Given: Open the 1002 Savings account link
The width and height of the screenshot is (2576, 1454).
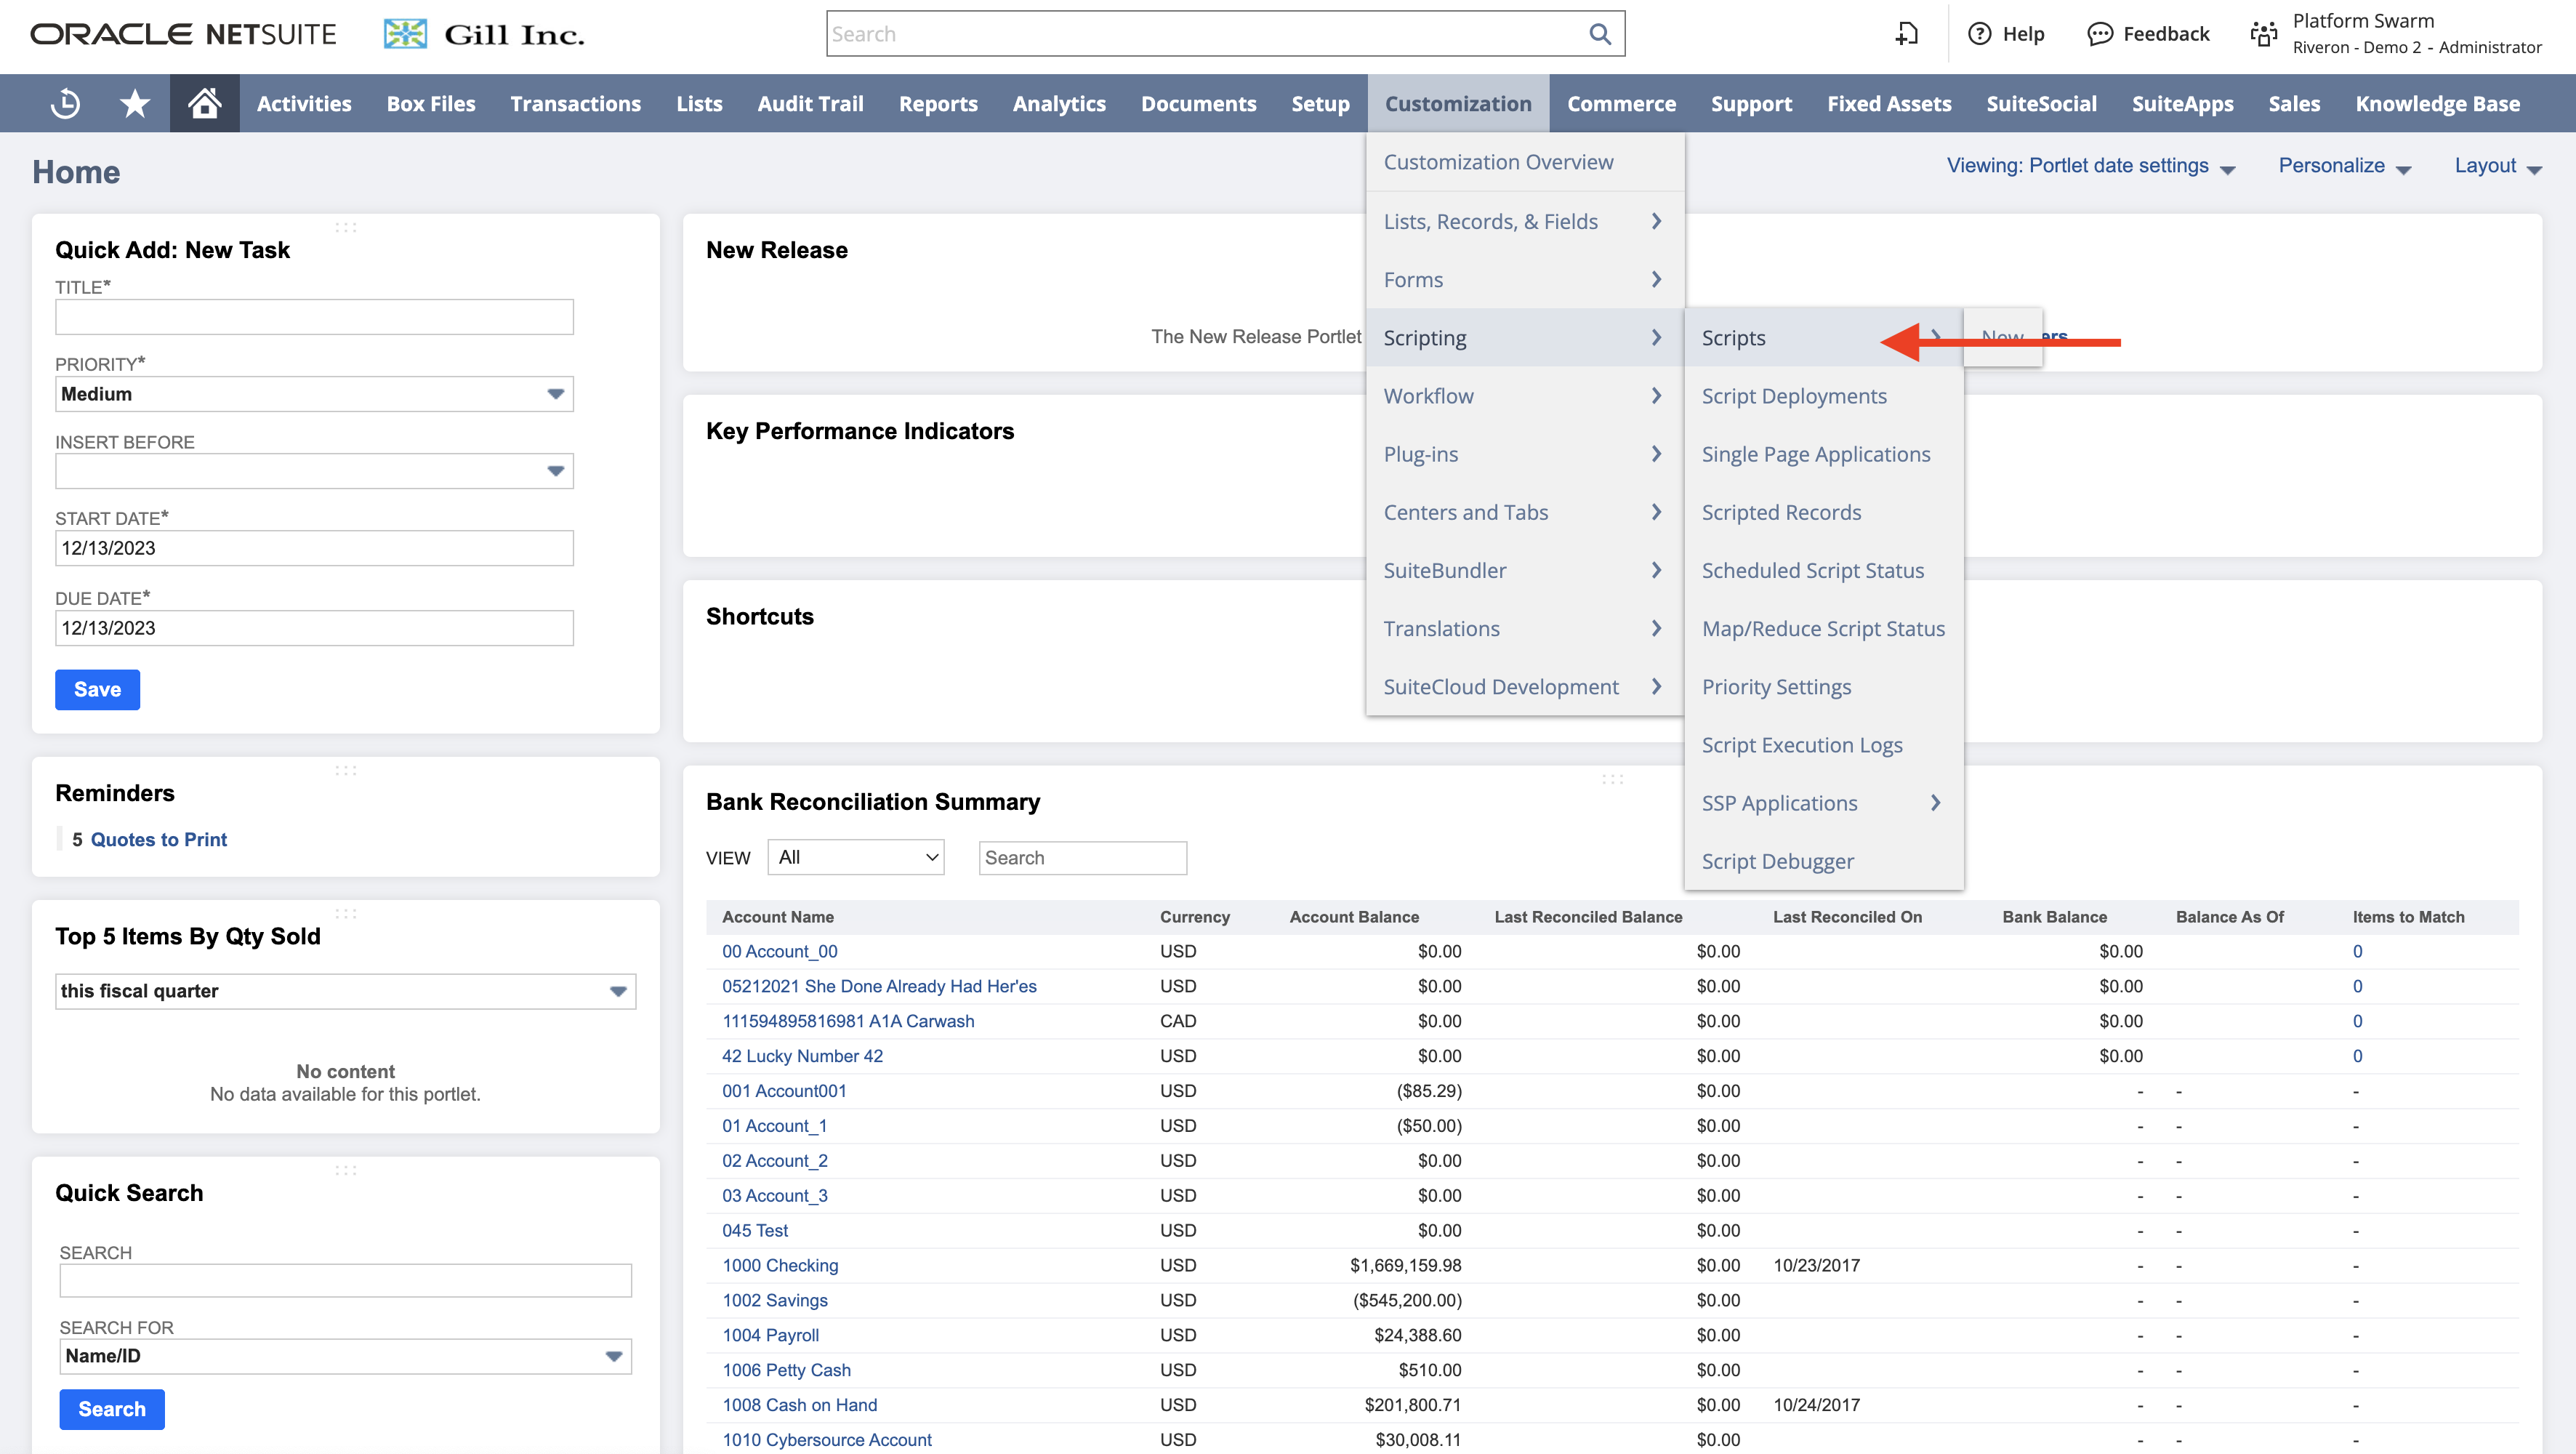Looking at the screenshot, I should coord(775,1300).
